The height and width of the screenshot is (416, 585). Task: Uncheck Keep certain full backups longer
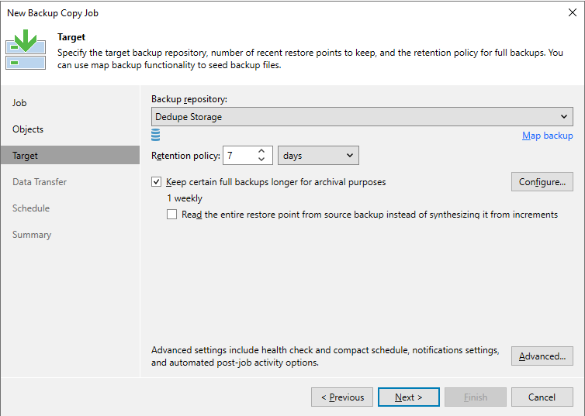tap(157, 182)
